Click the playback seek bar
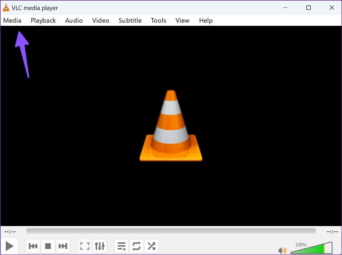 tap(171, 231)
